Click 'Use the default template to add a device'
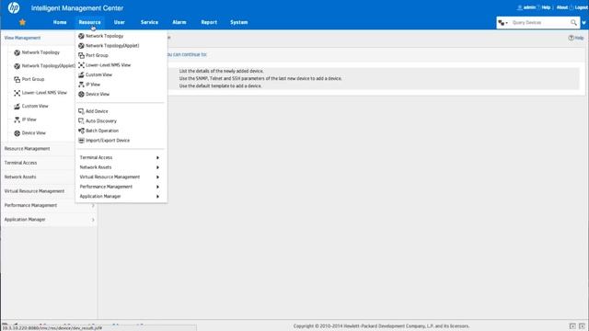The image size is (589, 331). click(221, 86)
